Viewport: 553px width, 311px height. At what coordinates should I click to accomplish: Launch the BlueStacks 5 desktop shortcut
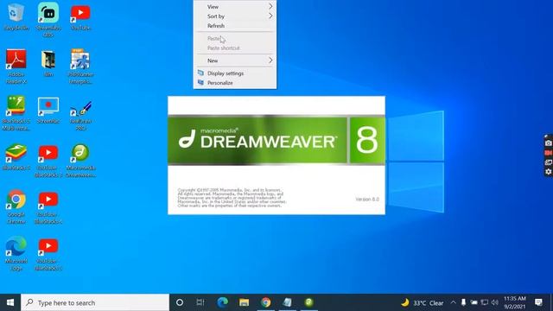[x=16, y=157]
